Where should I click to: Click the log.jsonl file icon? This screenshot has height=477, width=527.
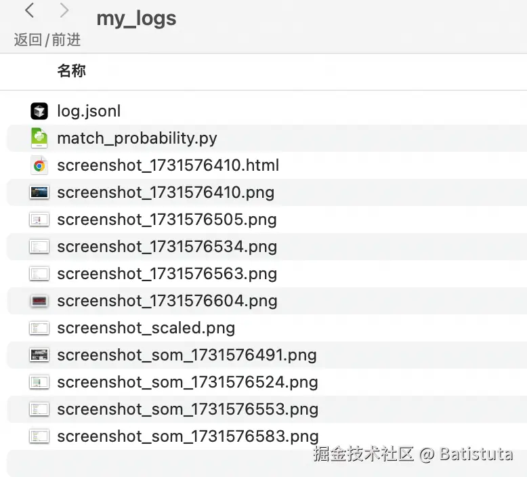pyautogui.click(x=39, y=111)
